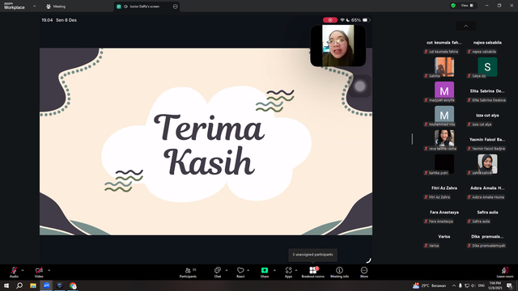Open Google Chrome from the taskbar
The height and width of the screenshot is (291, 518).
73,285
